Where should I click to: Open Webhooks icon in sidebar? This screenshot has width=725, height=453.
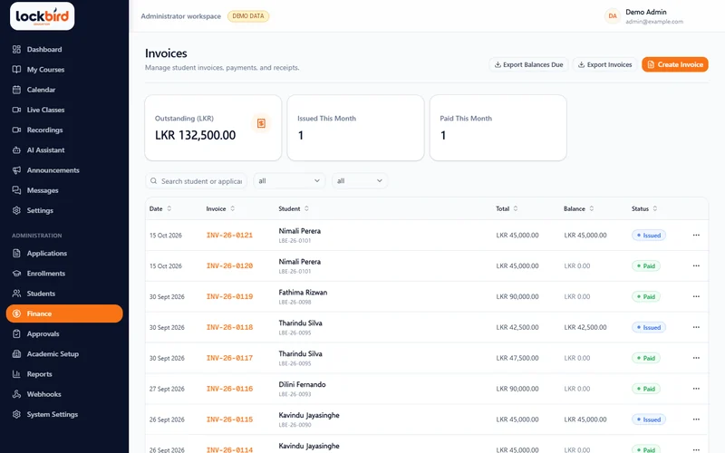[16, 394]
